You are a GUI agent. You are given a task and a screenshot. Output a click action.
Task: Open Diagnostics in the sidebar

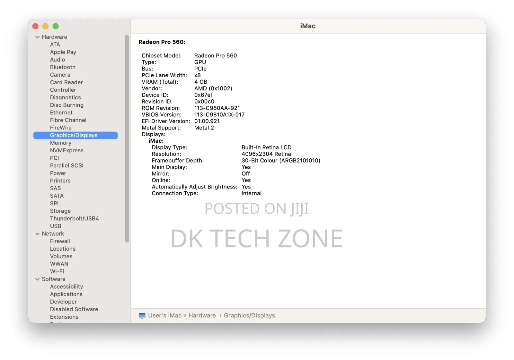[65, 97]
